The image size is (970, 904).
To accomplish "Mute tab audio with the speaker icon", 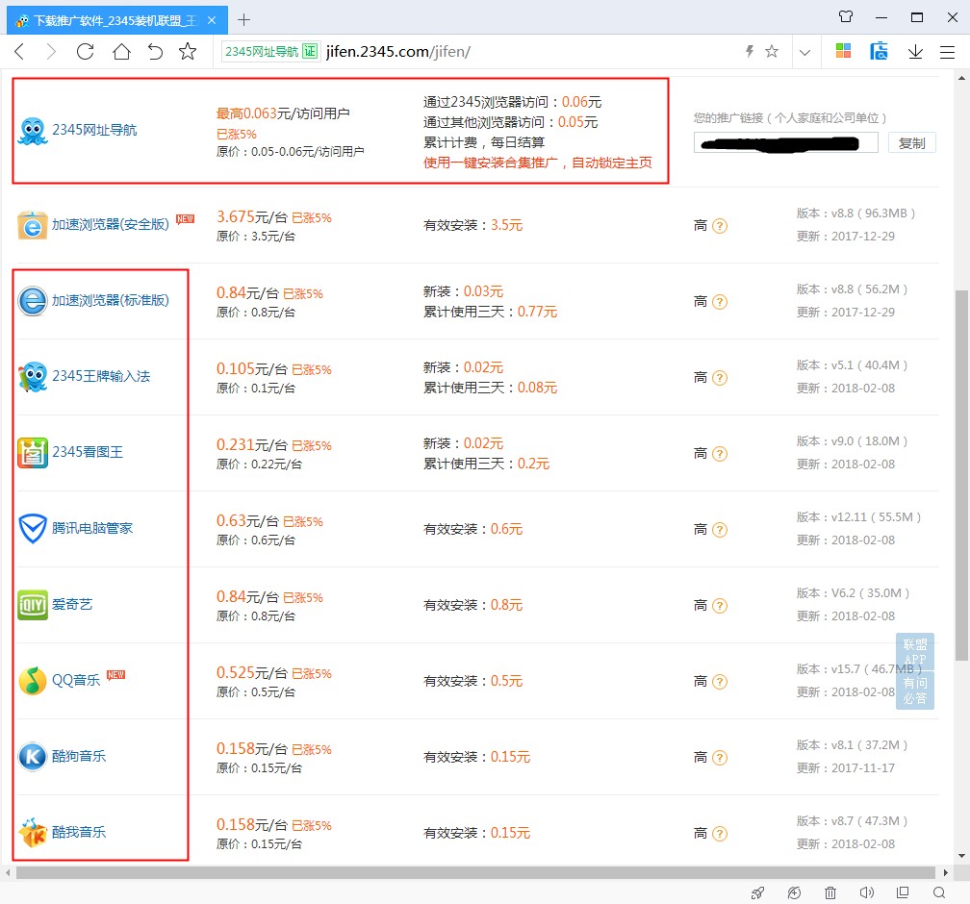I will (865, 892).
